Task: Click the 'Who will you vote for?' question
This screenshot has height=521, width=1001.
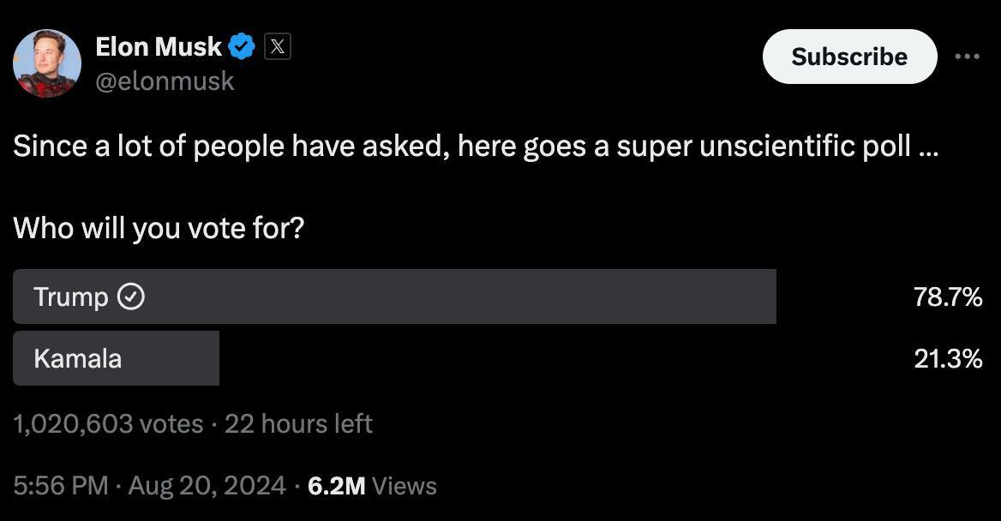Action: click(x=159, y=228)
